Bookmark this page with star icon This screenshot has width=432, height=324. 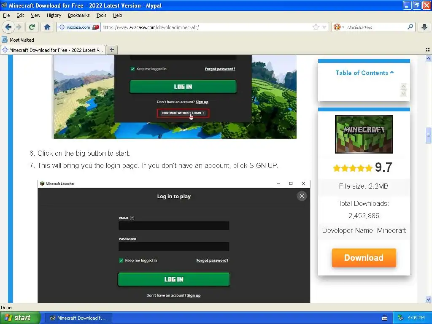click(316, 27)
